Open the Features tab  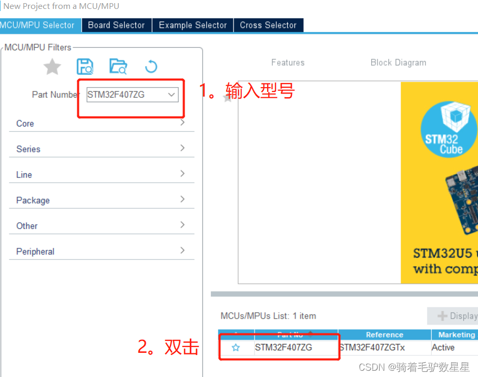[x=288, y=62]
